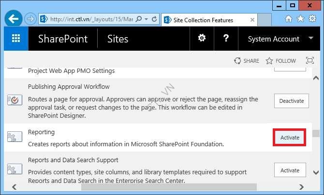
Task: Click Reports and Data Search Support icon
Action: point(15,169)
